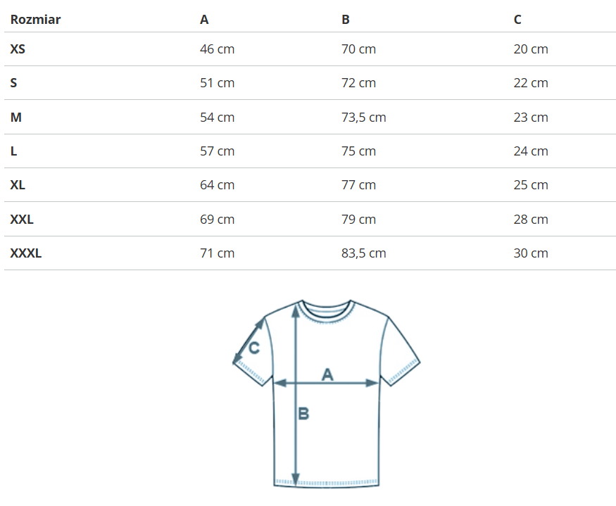Select the XXL size row label
The width and height of the screenshot is (616, 506).
22,220
